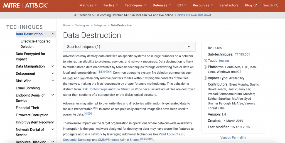
Task: Expand Disk Wipe in sidebar
Action: (x=53, y=81)
